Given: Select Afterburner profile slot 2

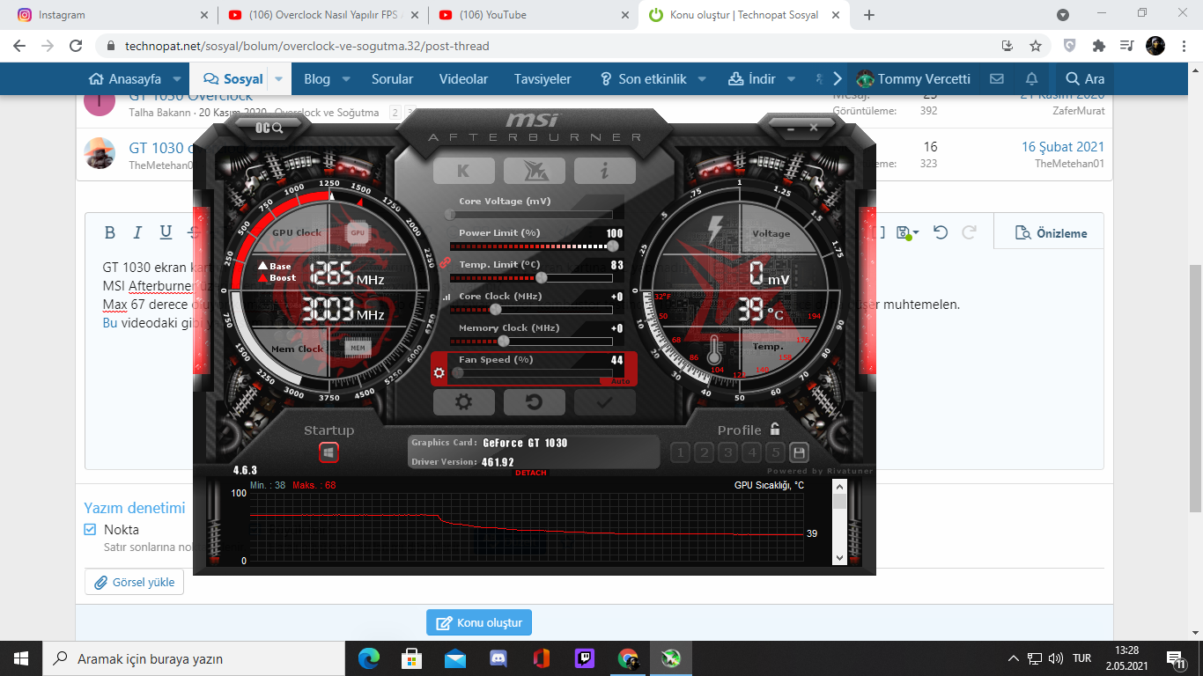Looking at the screenshot, I should 704,452.
